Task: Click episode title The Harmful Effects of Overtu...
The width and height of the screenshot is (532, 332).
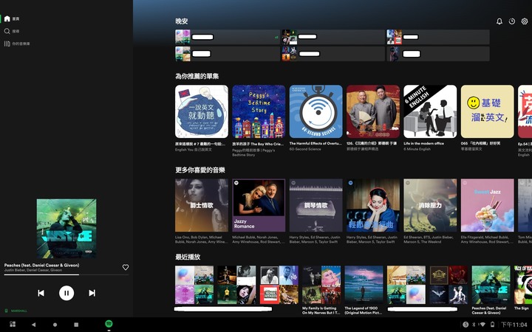Action: pyautogui.click(x=316, y=144)
